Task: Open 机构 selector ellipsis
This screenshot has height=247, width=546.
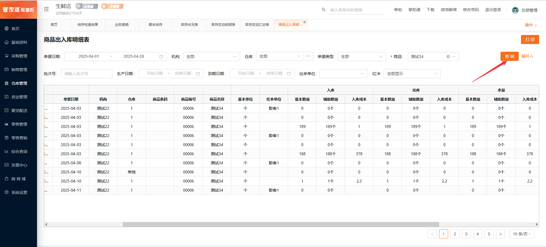Action: tap(235, 57)
